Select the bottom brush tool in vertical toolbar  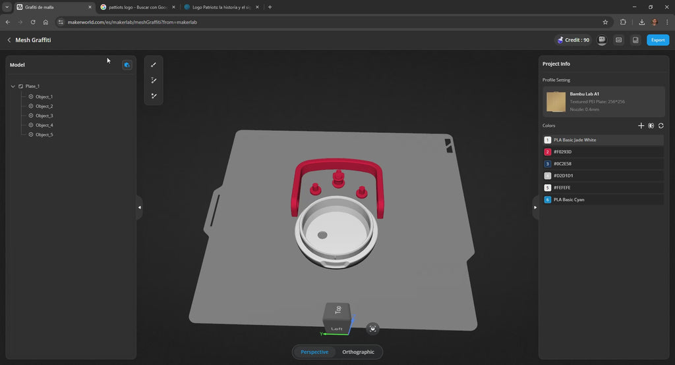(154, 96)
